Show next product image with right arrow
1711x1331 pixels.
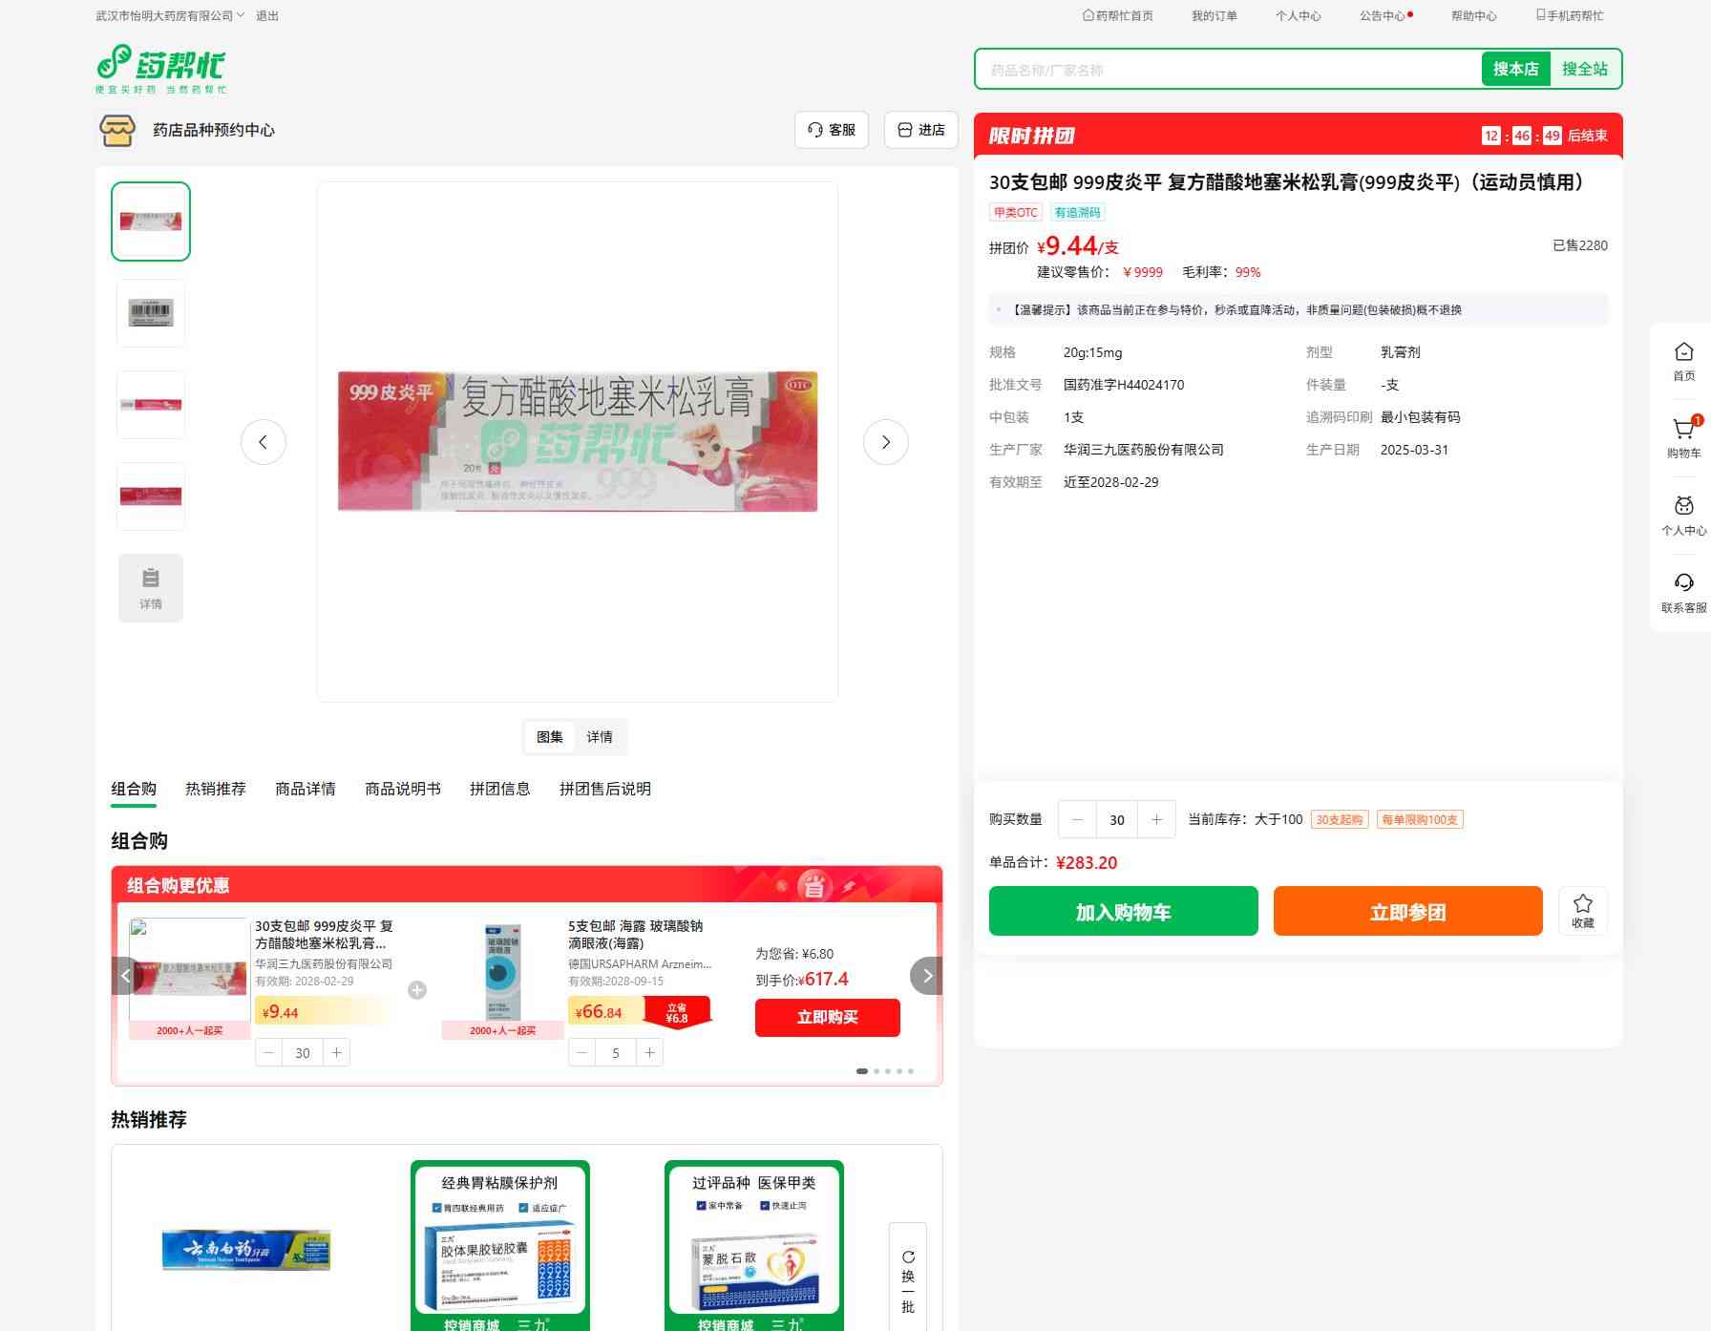point(885,442)
